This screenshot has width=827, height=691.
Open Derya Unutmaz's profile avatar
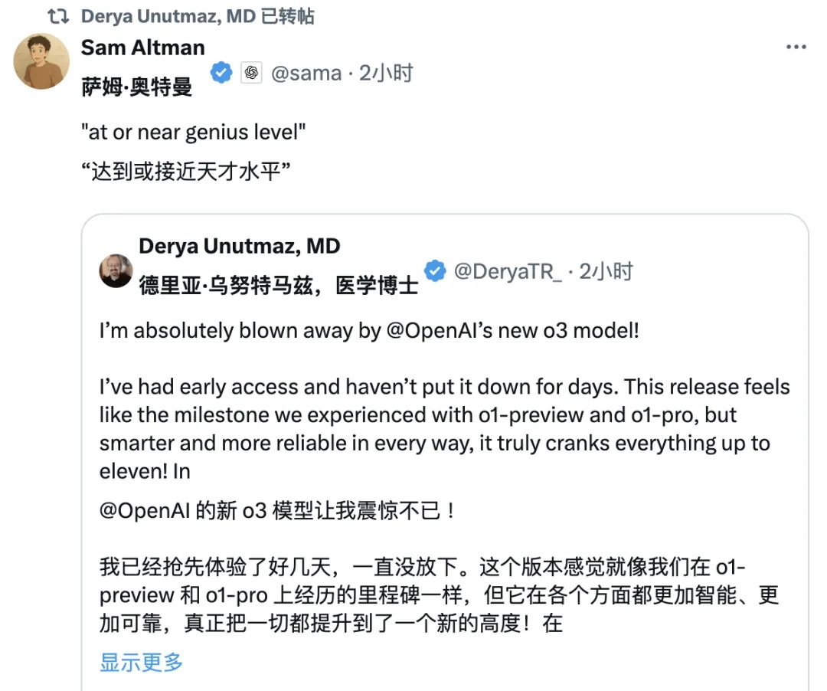click(x=116, y=270)
